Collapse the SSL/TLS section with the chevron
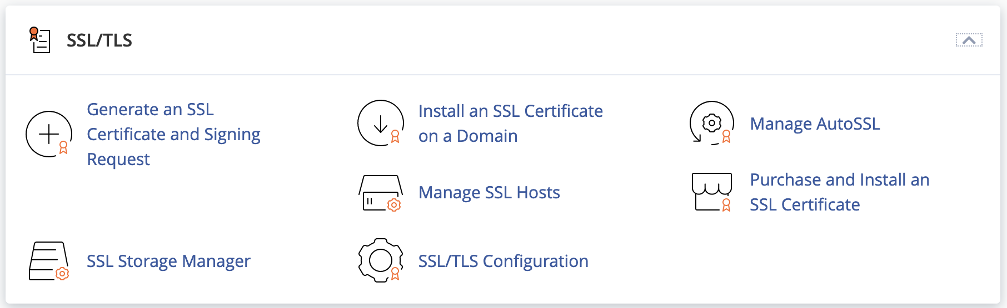This screenshot has width=1007, height=308. click(969, 40)
